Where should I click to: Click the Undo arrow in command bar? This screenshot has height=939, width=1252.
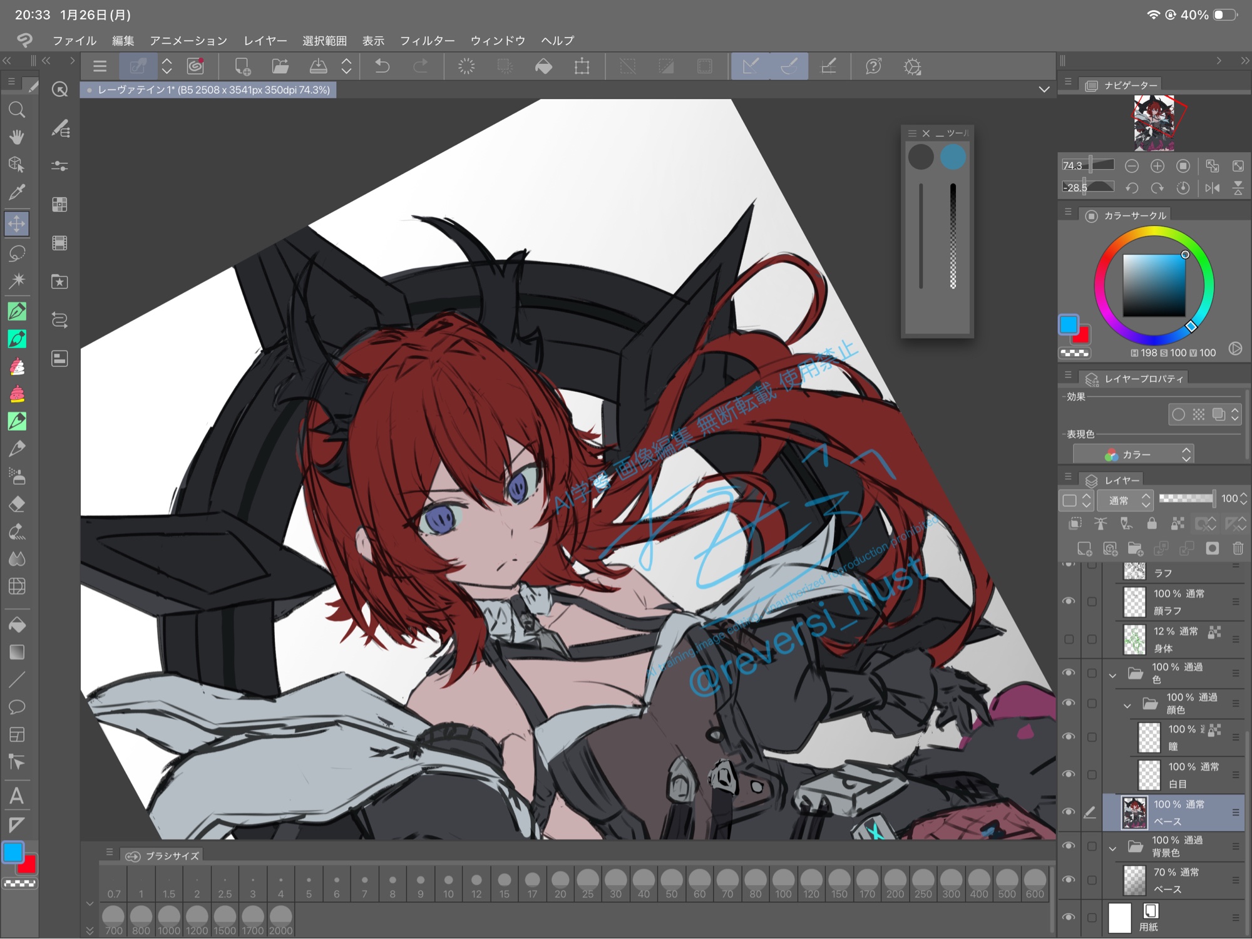(x=382, y=66)
